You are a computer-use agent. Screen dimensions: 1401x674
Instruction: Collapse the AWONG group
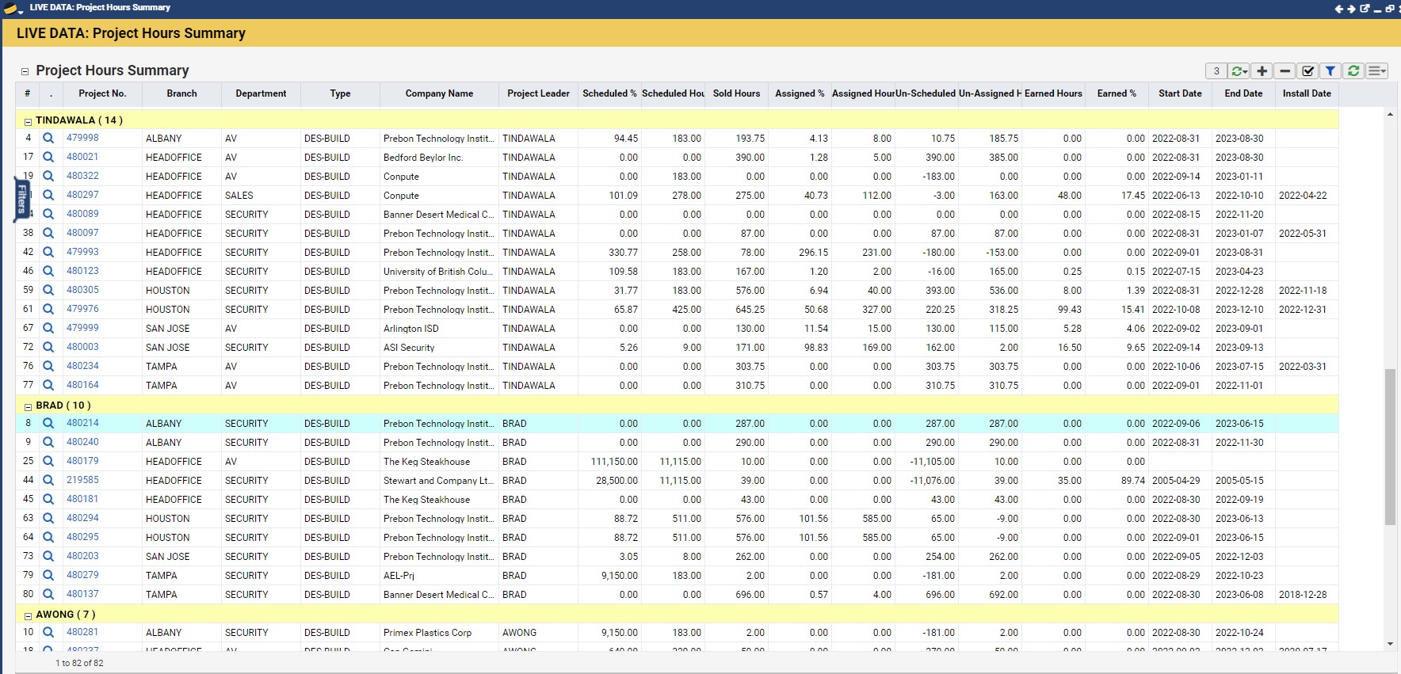(28, 615)
